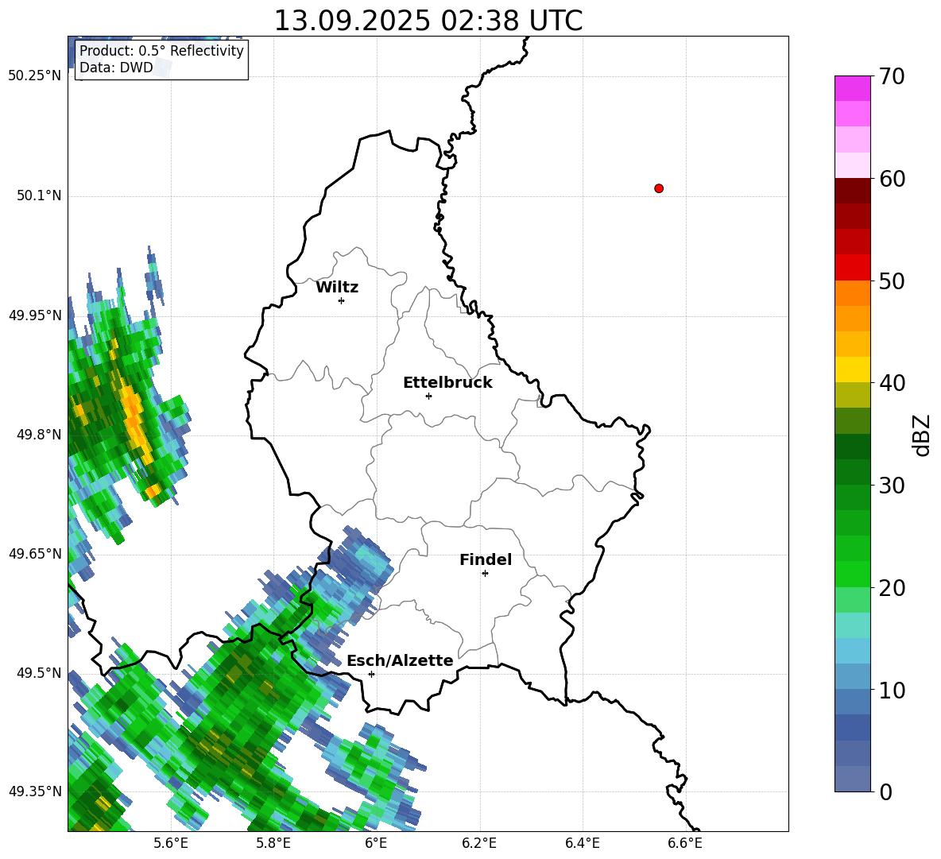The height and width of the screenshot is (859, 941).
Task: Click the 50.1°N latitude label
Action: tap(39, 196)
